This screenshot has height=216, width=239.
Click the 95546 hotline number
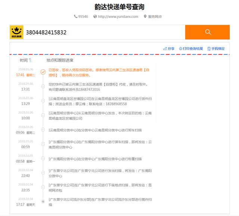tap(83, 16)
